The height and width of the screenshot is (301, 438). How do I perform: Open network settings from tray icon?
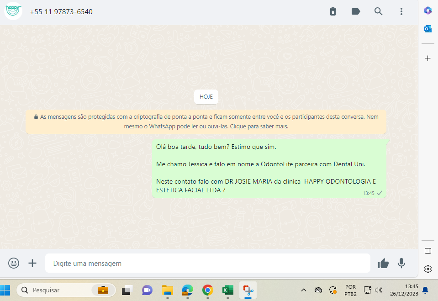coord(367,290)
